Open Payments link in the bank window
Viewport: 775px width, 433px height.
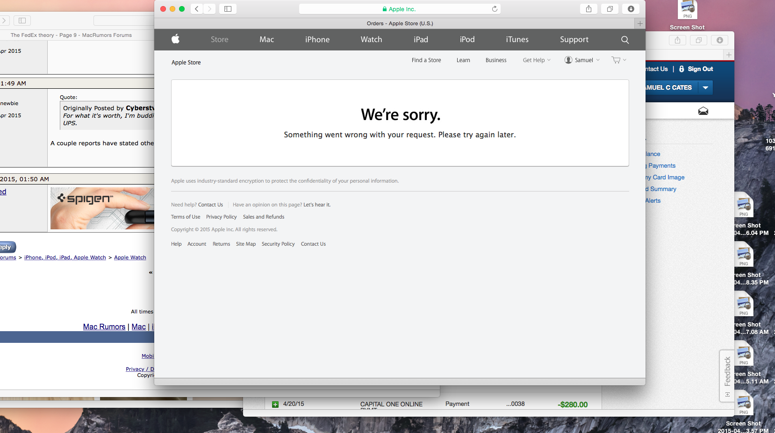tap(661, 166)
